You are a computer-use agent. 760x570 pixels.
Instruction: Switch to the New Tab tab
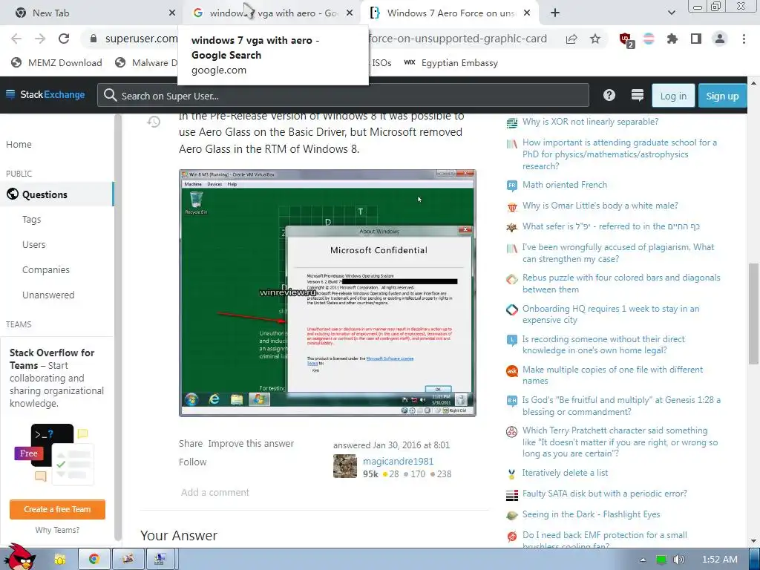point(91,13)
